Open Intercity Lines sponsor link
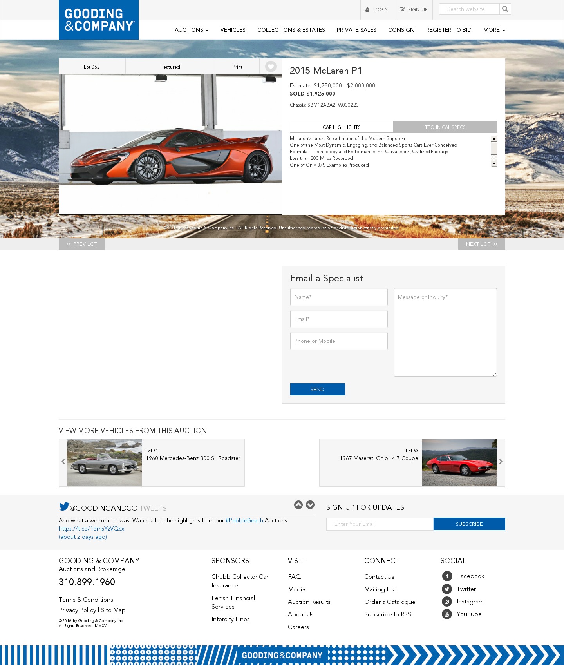The height and width of the screenshot is (665, 564). (231, 619)
